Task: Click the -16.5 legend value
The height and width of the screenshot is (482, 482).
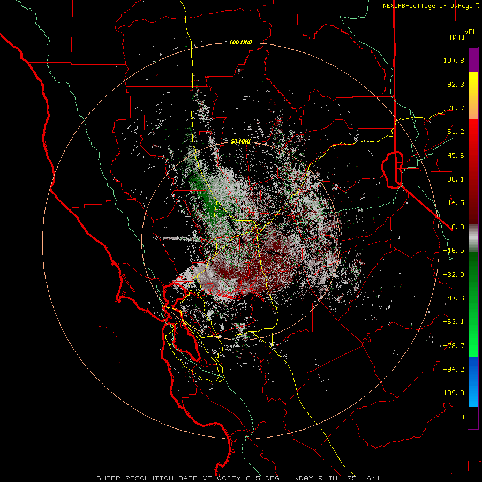Action: (x=454, y=251)
